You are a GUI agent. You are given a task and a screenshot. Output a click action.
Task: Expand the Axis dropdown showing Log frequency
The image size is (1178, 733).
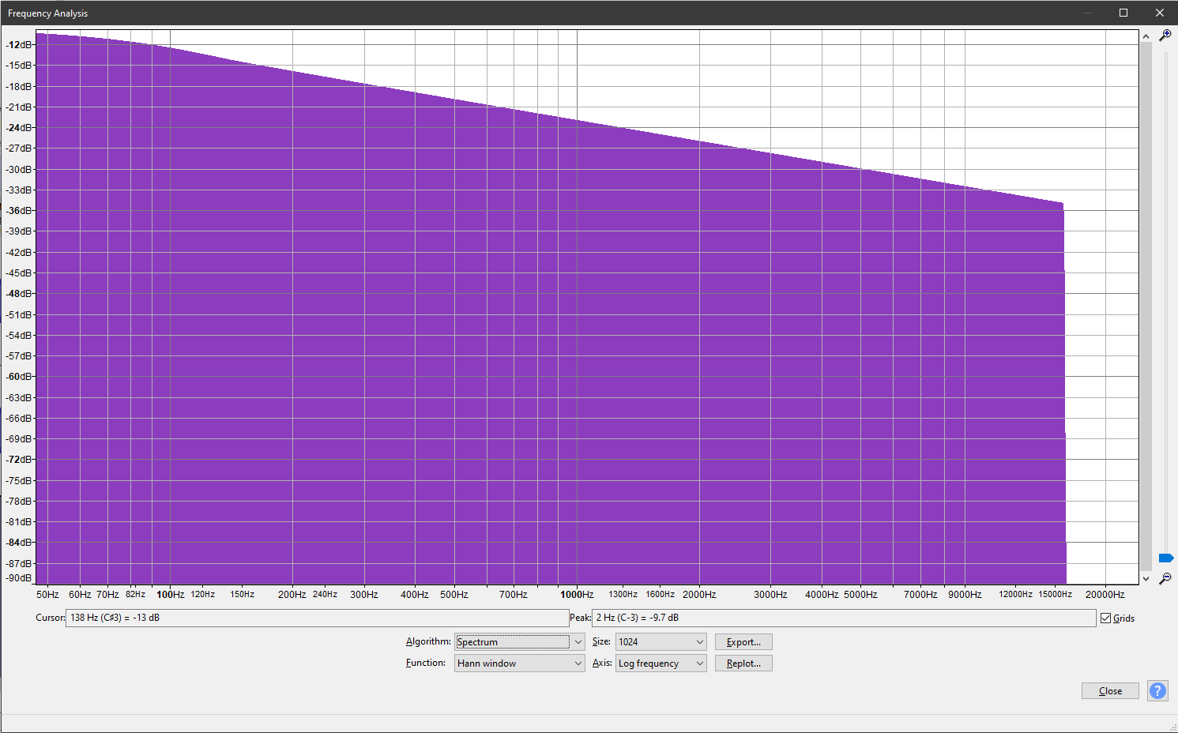(661, 663)
